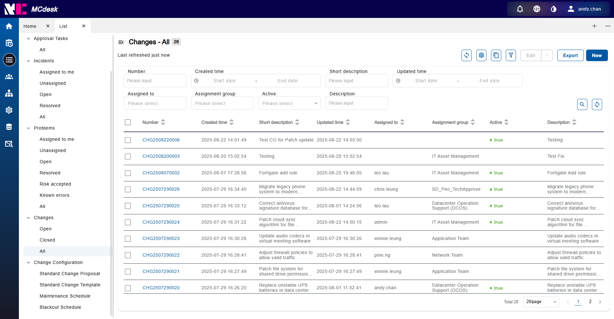Toggle the filter funnel button
Image resolution: width=614 pixels, height=319 pixels.
pos(511,55)
